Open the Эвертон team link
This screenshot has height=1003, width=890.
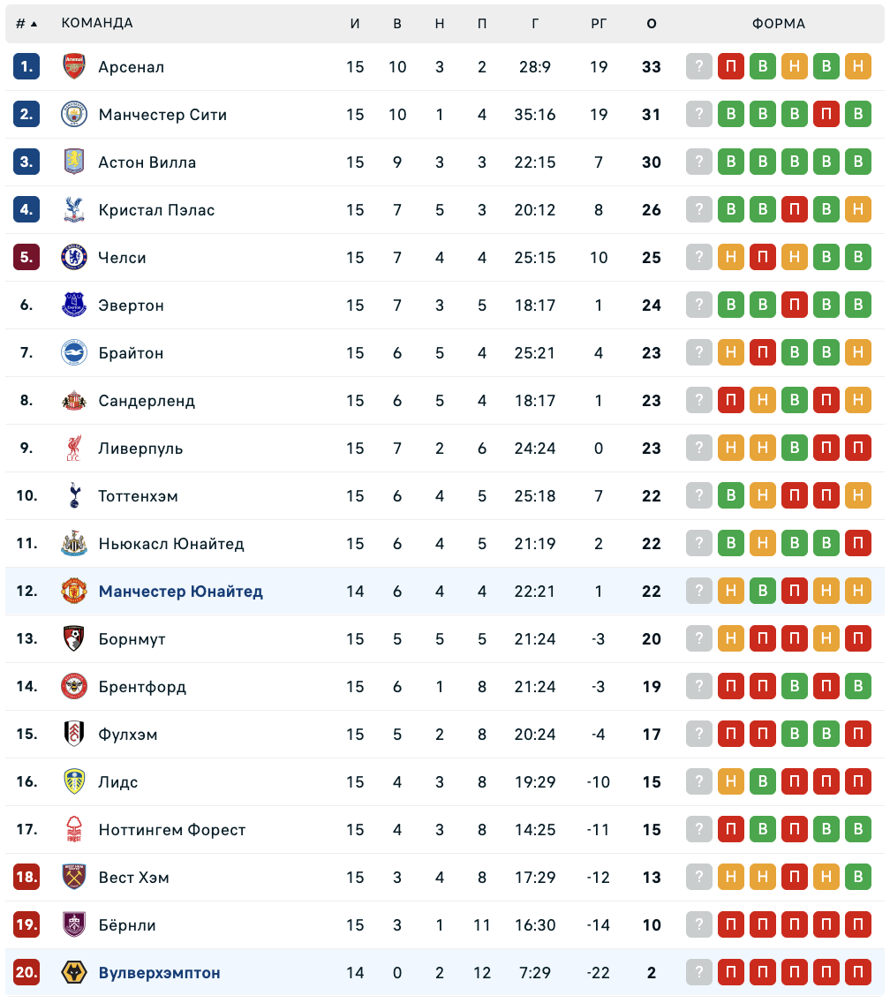tap(131, 305)
